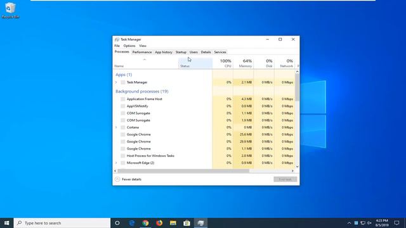Click the Apps (1) group heading

pyautogui.click(x=124, y=75)
